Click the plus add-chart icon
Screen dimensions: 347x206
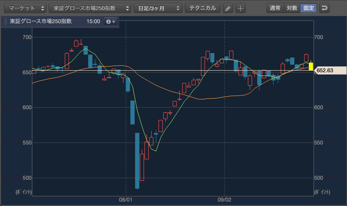240,8
